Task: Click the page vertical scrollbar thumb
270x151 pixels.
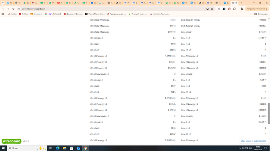Action: coord(269,114)
